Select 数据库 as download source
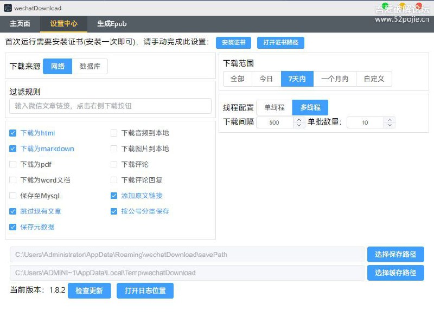This screenshot has height=330, width=434. tap(90, 66)
